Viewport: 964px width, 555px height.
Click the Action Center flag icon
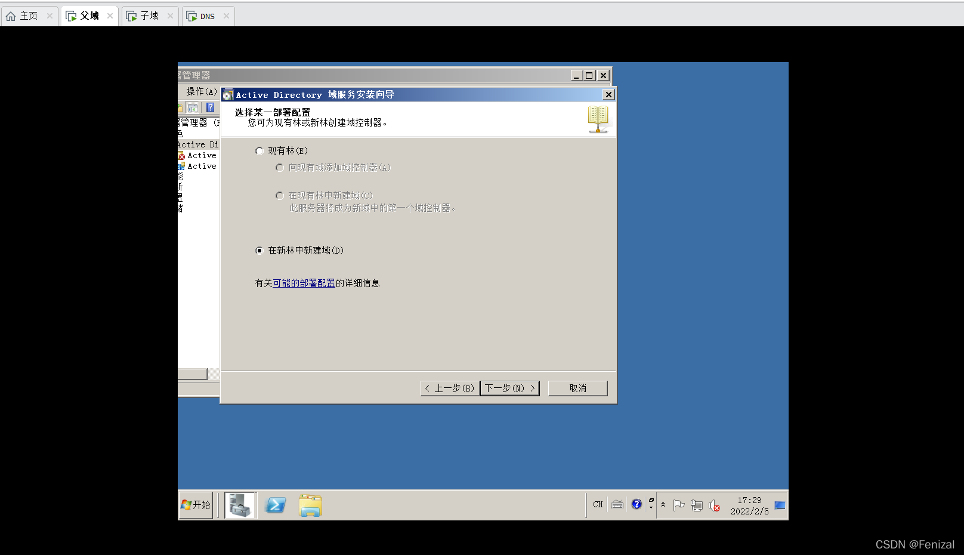[679, 505]
